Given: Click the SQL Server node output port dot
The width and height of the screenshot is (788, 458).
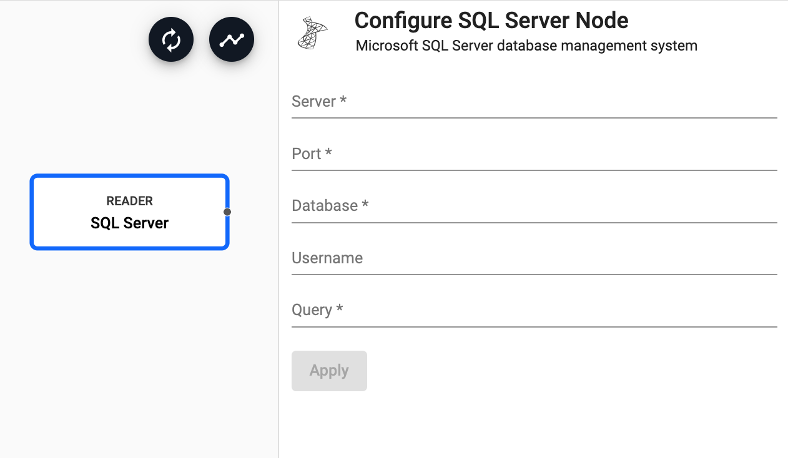Looking at the screenshot, I should tap(227, 212).
